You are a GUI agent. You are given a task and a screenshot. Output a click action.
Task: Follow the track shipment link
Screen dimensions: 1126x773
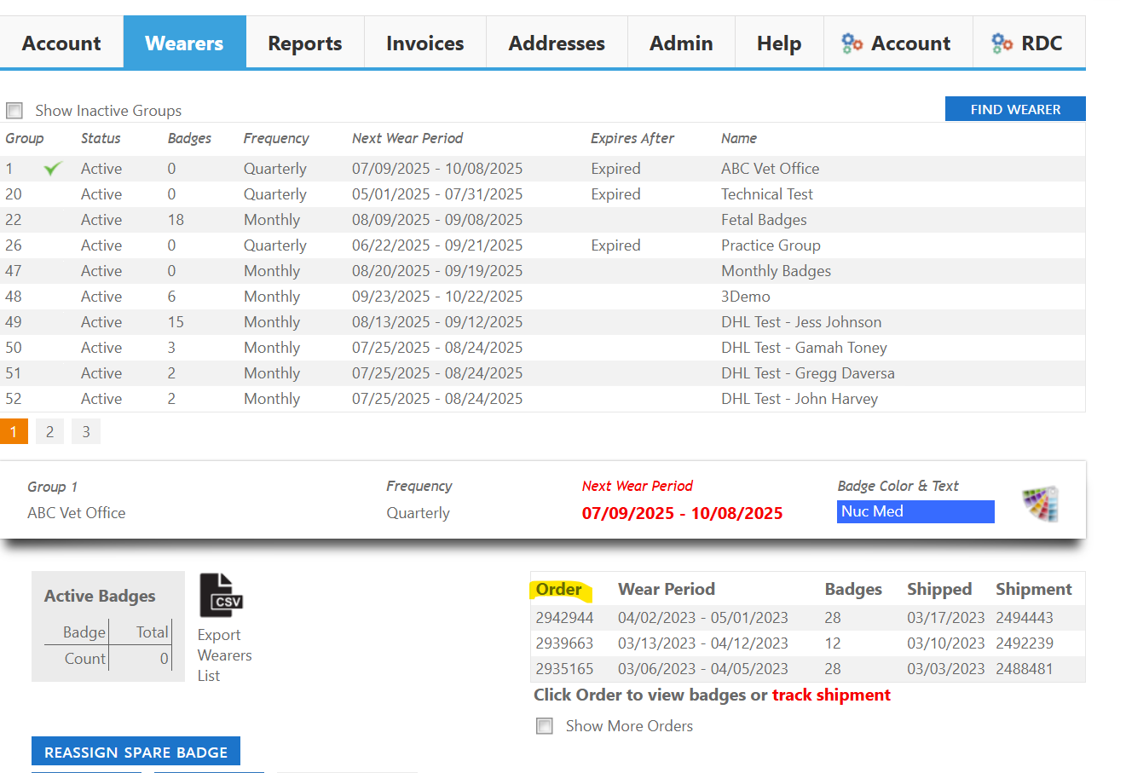pos(830,695)
